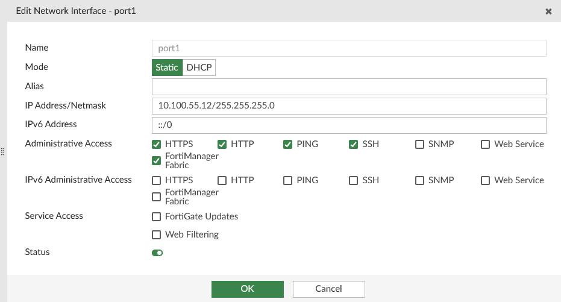The width and height of the screenshot is (561, 302).
Task: Enable PING for IPv6 administrative access
Action: [288, 180]
